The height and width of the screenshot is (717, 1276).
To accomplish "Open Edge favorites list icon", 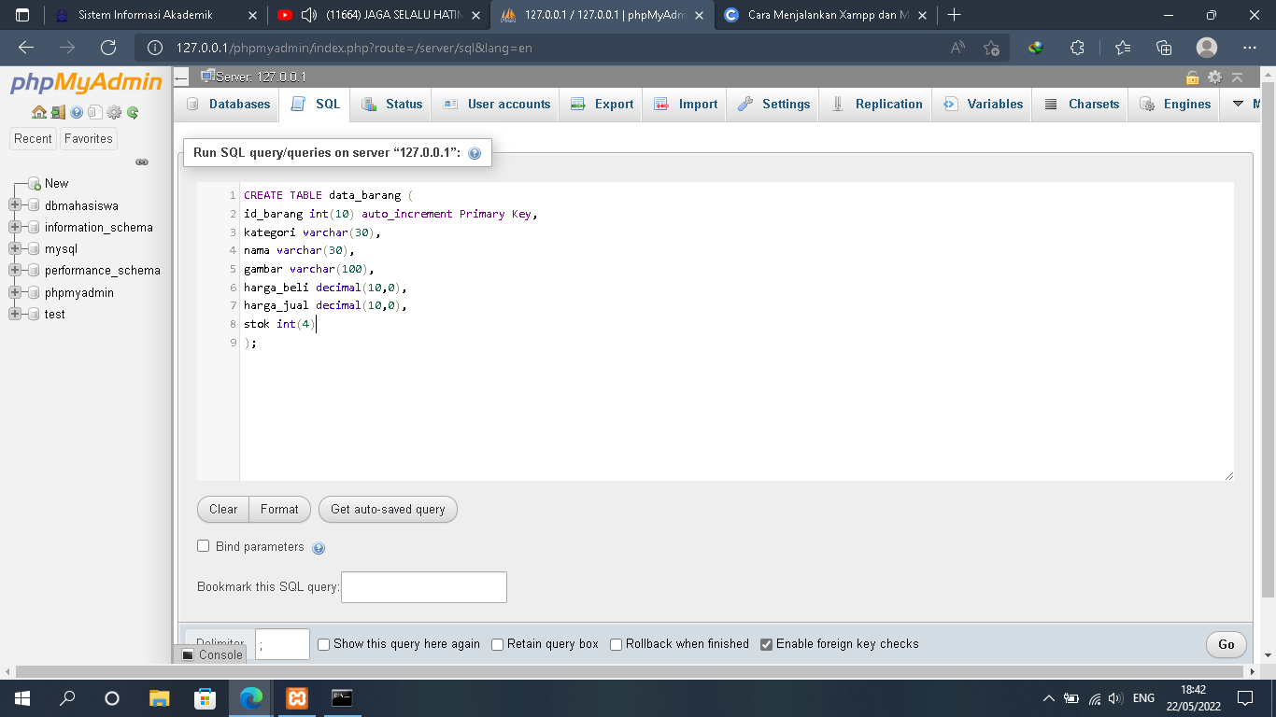I will 1122,48.
